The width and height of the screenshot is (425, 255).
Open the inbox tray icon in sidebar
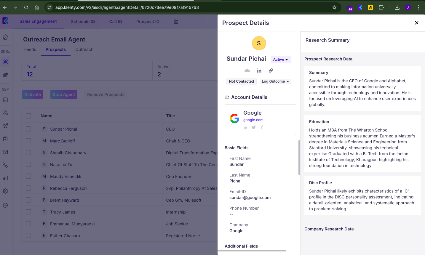tap(5, 100)
